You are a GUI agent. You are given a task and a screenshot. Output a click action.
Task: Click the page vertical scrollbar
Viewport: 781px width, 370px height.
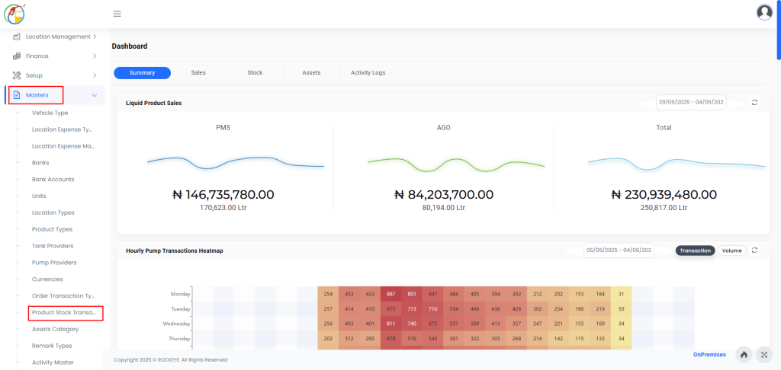click(777, 30)
